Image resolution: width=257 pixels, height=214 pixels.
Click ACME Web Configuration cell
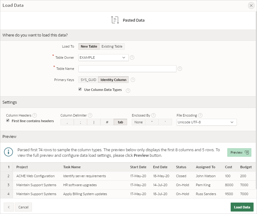pos(35,176)
